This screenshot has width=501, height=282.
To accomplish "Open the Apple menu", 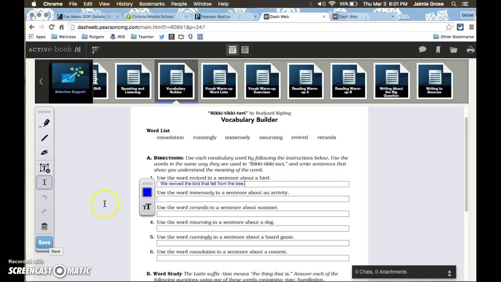I will click(34, 4).
